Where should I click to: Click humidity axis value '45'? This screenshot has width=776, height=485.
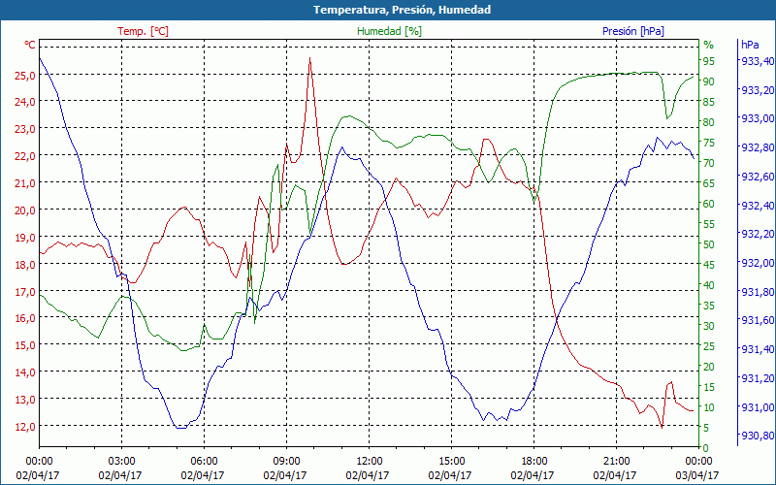[709, 265]
